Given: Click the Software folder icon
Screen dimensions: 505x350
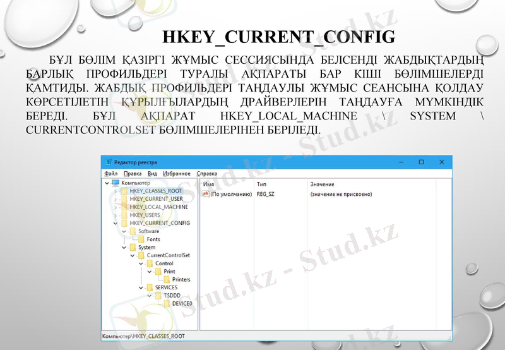Looking at the screenshot, I should (133, 231).
